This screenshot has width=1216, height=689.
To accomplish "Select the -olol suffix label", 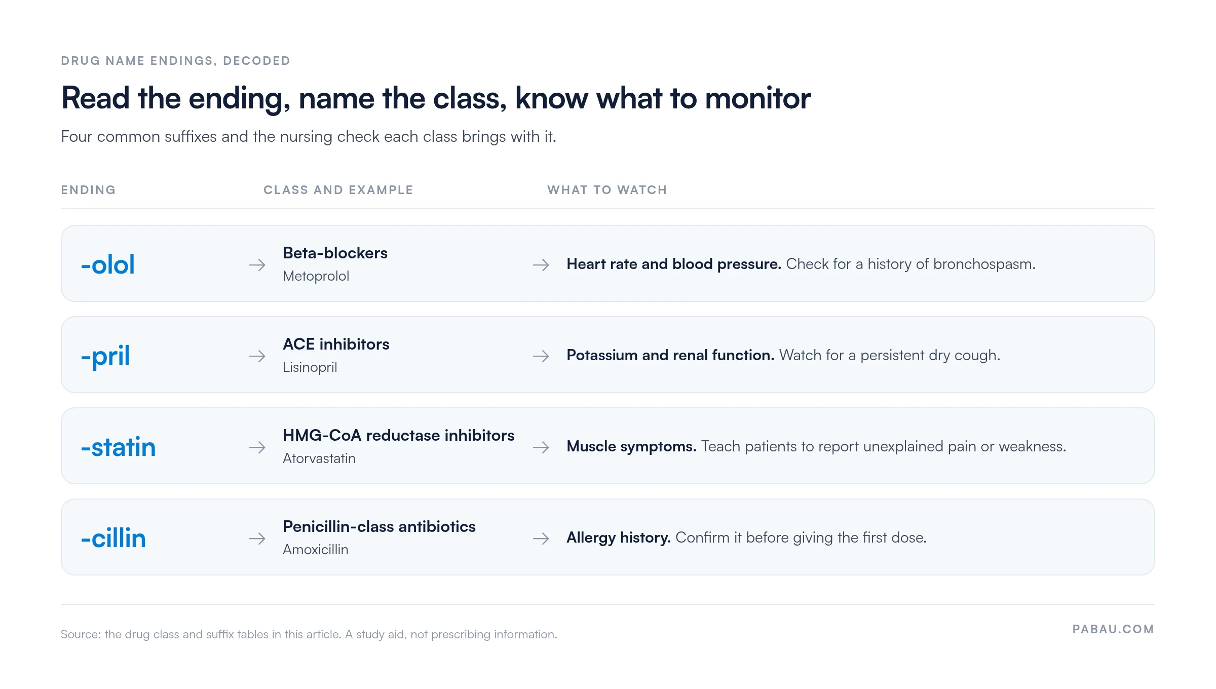I will coord(108,264).
